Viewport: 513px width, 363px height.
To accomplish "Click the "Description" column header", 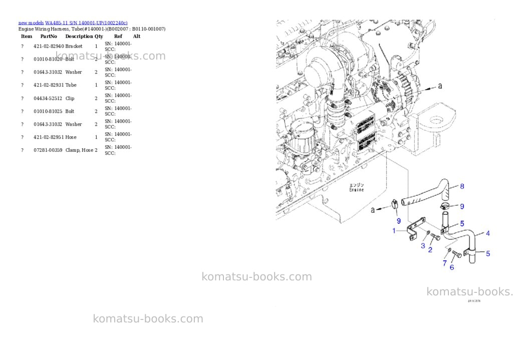I will [79, 36].
